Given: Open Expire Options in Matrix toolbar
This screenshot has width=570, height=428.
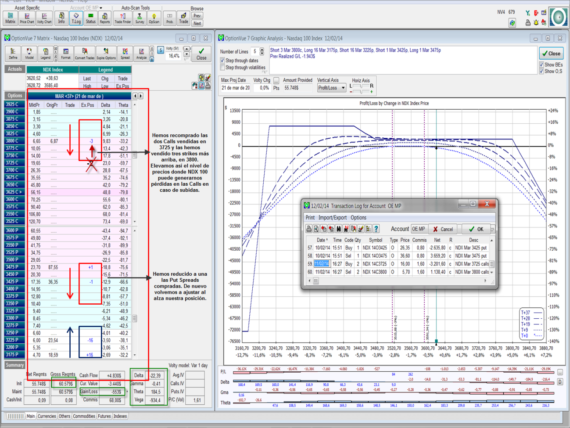Looking at the screenshot, I should click(x=106, y=54).
